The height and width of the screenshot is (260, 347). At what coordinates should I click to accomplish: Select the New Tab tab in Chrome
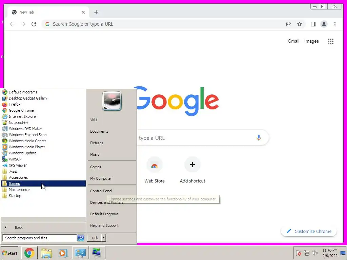click(x=48, y=12)
